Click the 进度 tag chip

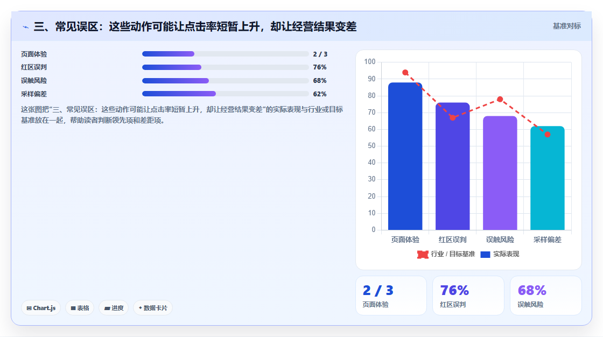point(114,308)
